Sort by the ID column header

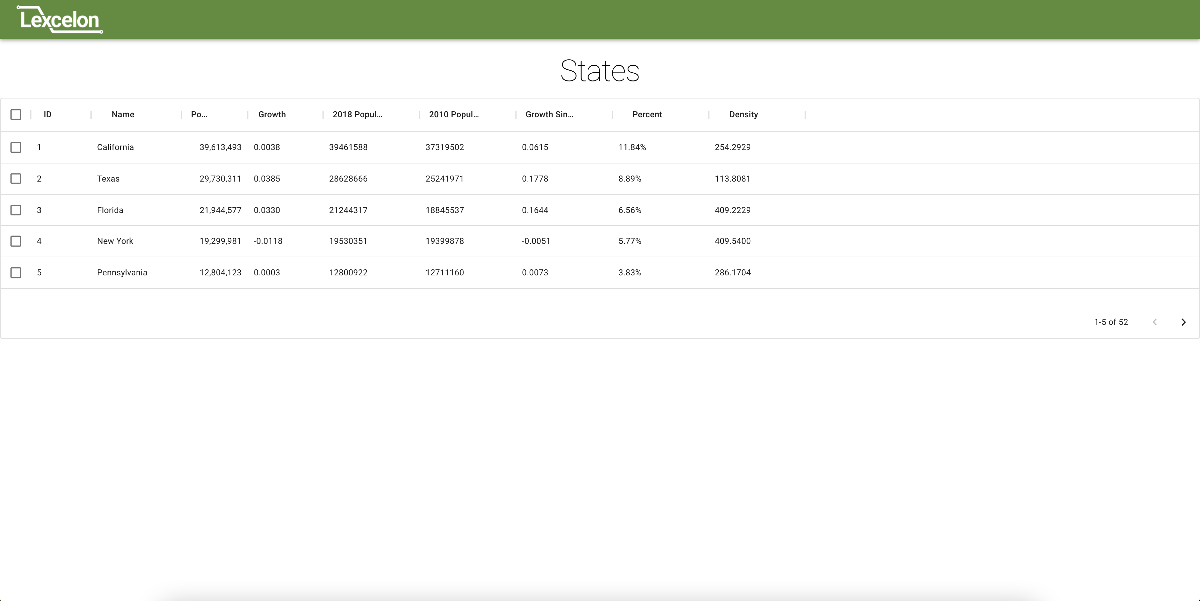click(x=48, y=115)
